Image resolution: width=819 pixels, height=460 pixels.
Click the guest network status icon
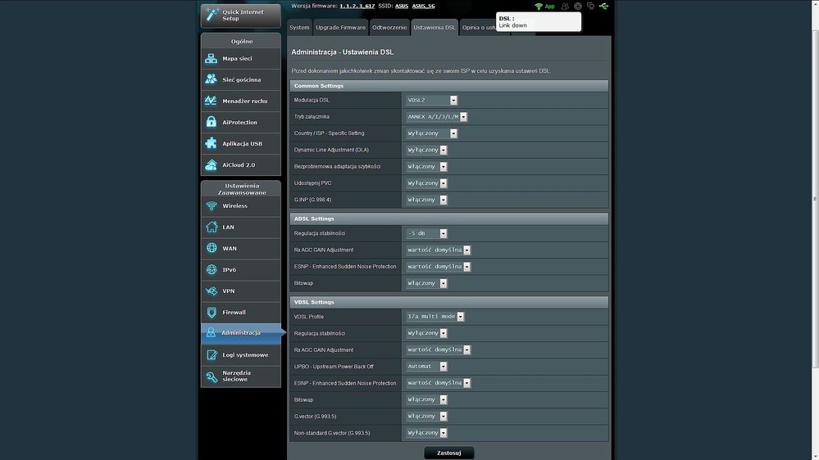tap(565, 7)
